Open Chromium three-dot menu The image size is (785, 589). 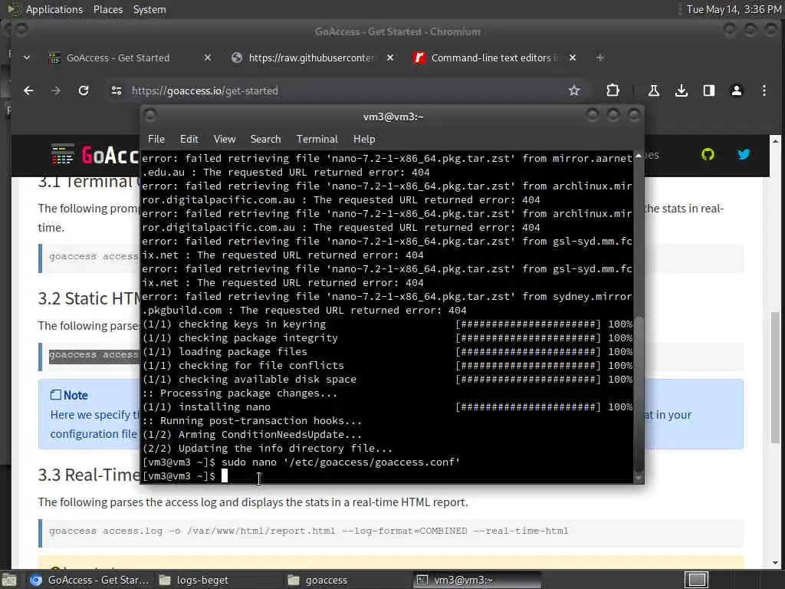click(x=764, y=90)
